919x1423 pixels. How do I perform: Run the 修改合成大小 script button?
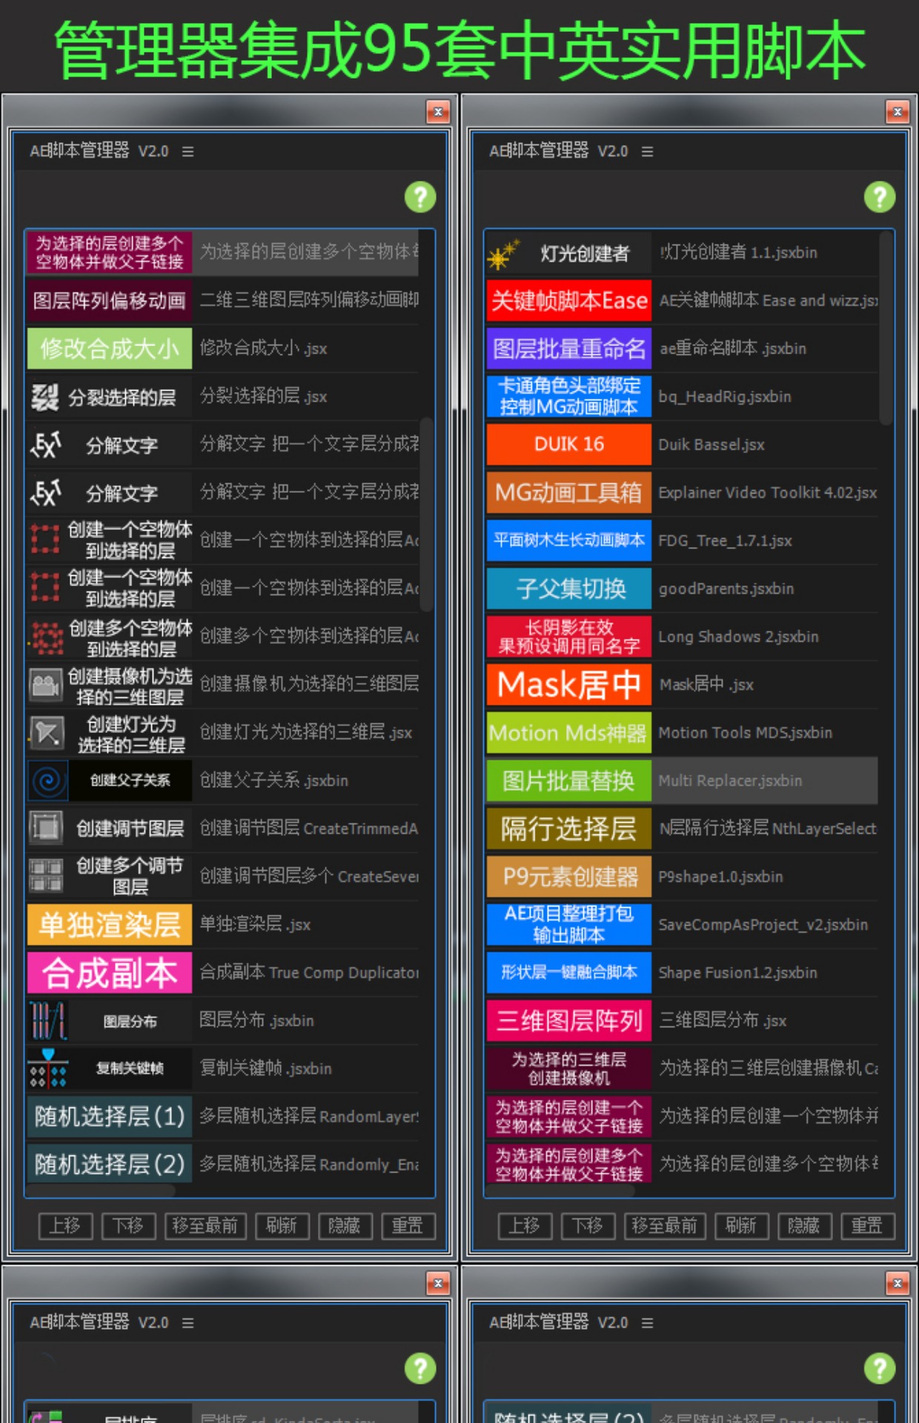pyautogui.click(x=110, y=348)
